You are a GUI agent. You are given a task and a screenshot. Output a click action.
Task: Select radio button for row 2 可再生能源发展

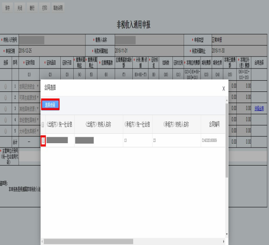point(6,97)
